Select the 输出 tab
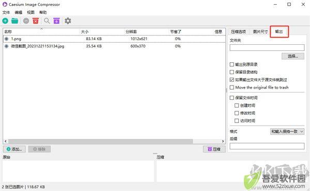The image size is (310, 191). pyautogui.click(x=279, y=31)
